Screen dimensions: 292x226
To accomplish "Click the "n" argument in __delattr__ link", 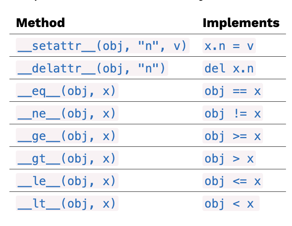I will [148, 68].
